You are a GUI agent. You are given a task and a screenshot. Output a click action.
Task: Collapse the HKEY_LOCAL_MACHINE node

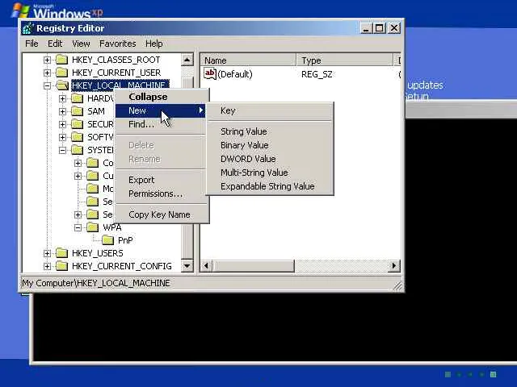[x=47, y=86]
